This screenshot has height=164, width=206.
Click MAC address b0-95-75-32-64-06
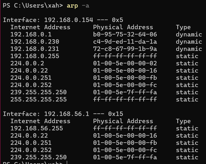pos(125,34)
